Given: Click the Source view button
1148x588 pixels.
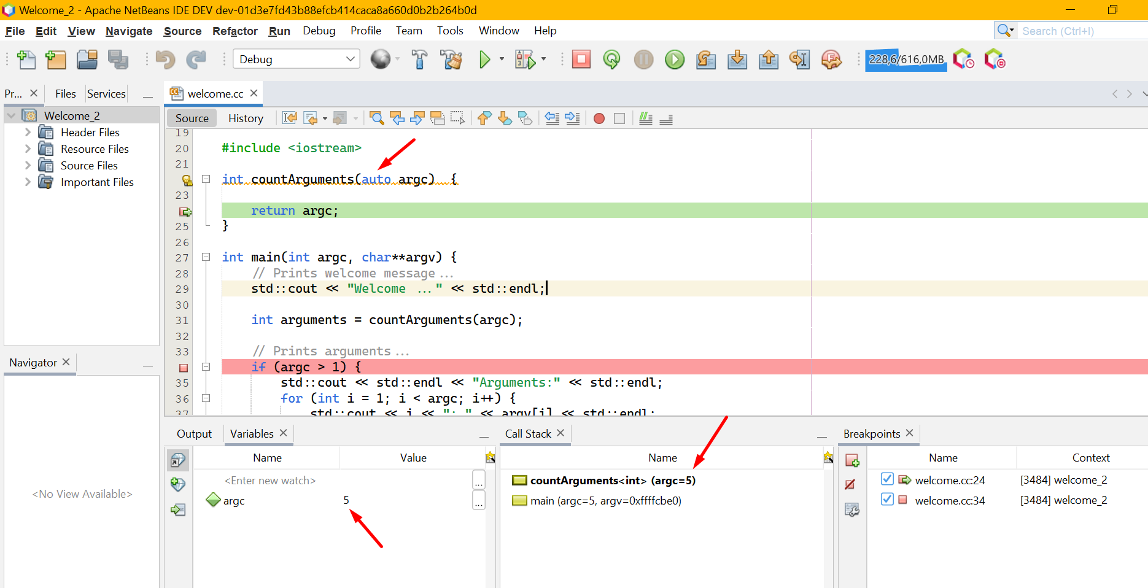Looking at the screenshot, I should pos(192,118).
